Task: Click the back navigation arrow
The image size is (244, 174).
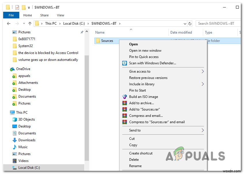Action: tap(9, 23)
